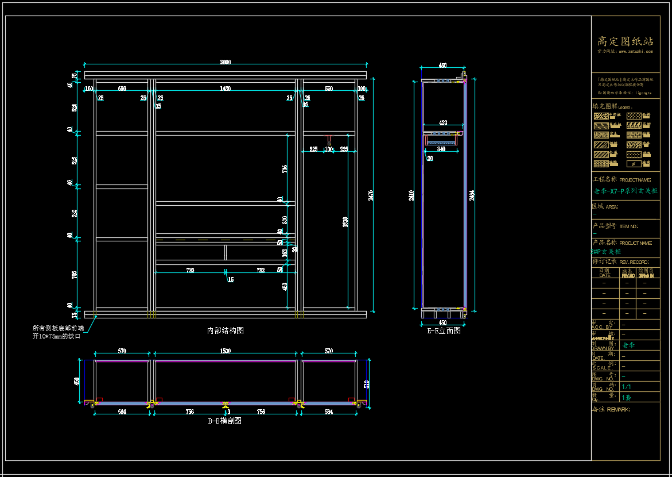Click the side-panel notch note 所有侧板底部前端
The image size is (672, 477).
[58, 328]
